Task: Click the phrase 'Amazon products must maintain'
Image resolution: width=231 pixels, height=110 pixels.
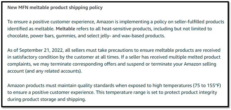Action: point(37,86)
